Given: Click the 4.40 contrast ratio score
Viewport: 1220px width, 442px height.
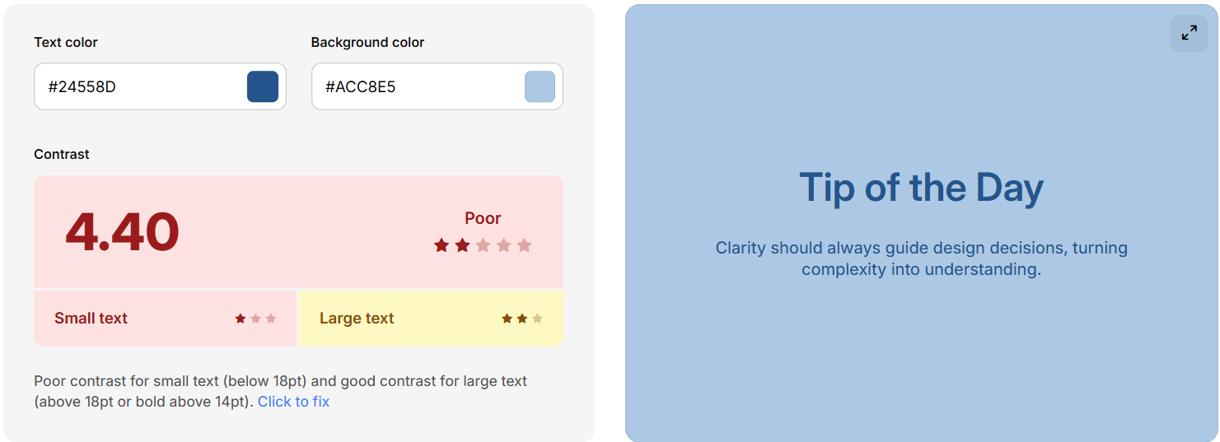Looking at the screenshot, I should coord(122,232).
